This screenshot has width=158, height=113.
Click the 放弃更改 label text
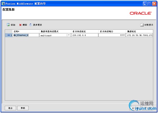coord(37,25)
